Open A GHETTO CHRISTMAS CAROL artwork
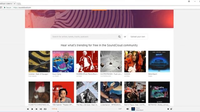Screen dimensions: 200x112 coord(39,92)
